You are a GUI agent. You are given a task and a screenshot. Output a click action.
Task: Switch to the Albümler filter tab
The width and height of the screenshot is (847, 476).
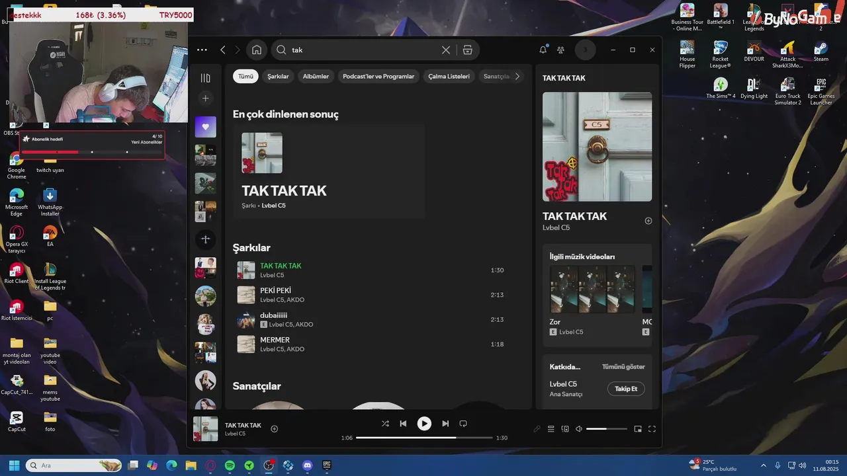[x=316, y=76]
